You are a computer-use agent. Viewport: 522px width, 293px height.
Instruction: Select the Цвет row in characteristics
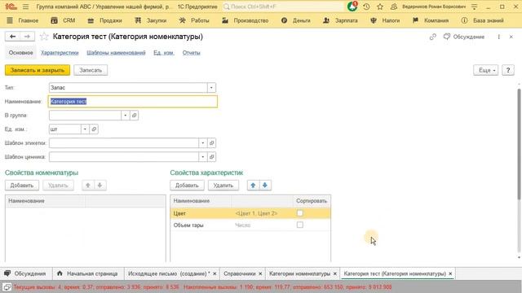(x=250, y=213)
